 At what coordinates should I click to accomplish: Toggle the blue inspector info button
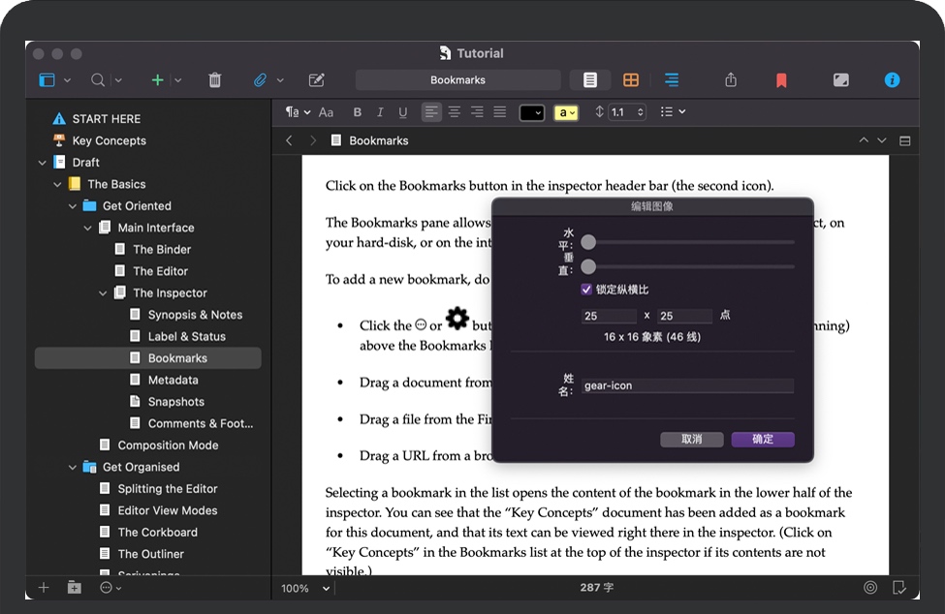[x=892, y=80]
